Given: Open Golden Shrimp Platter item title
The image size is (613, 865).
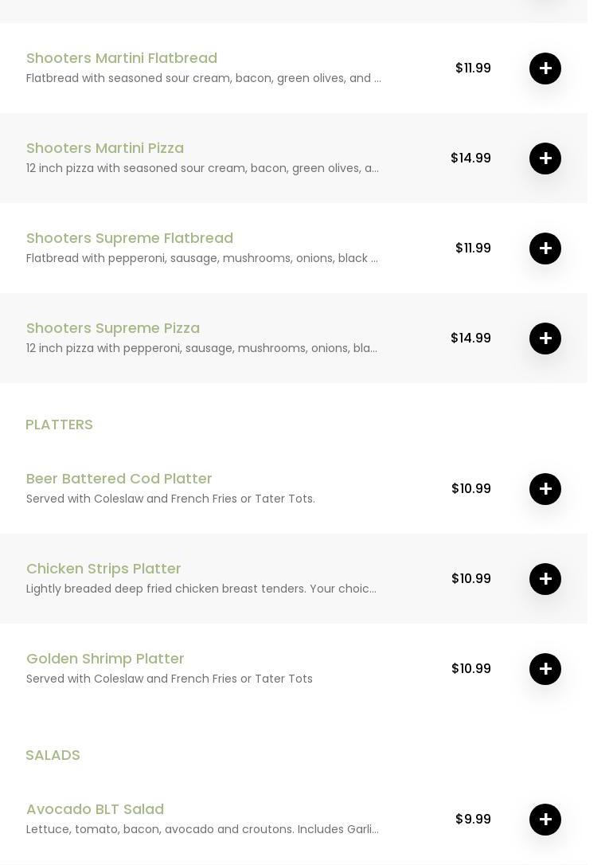Looking at the screenshot, I should (105, 659).
